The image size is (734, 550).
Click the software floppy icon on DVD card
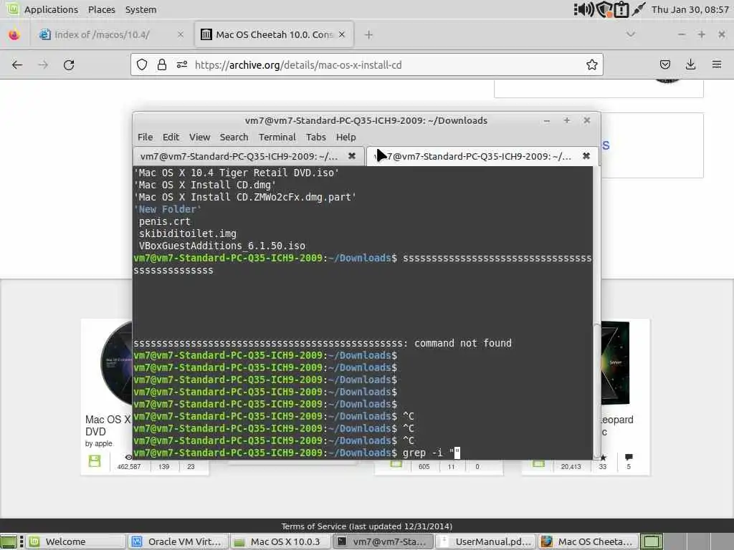tap(95, 460)
